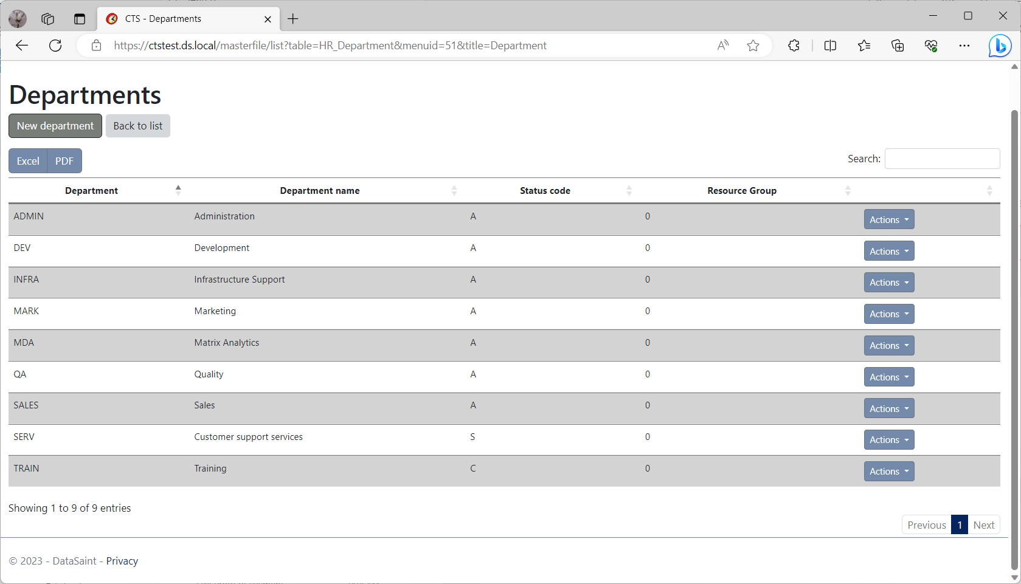1021x584 pixels.
Task: Click the browser back arrow
Action: pyautogui.click(x=22, y=46)
